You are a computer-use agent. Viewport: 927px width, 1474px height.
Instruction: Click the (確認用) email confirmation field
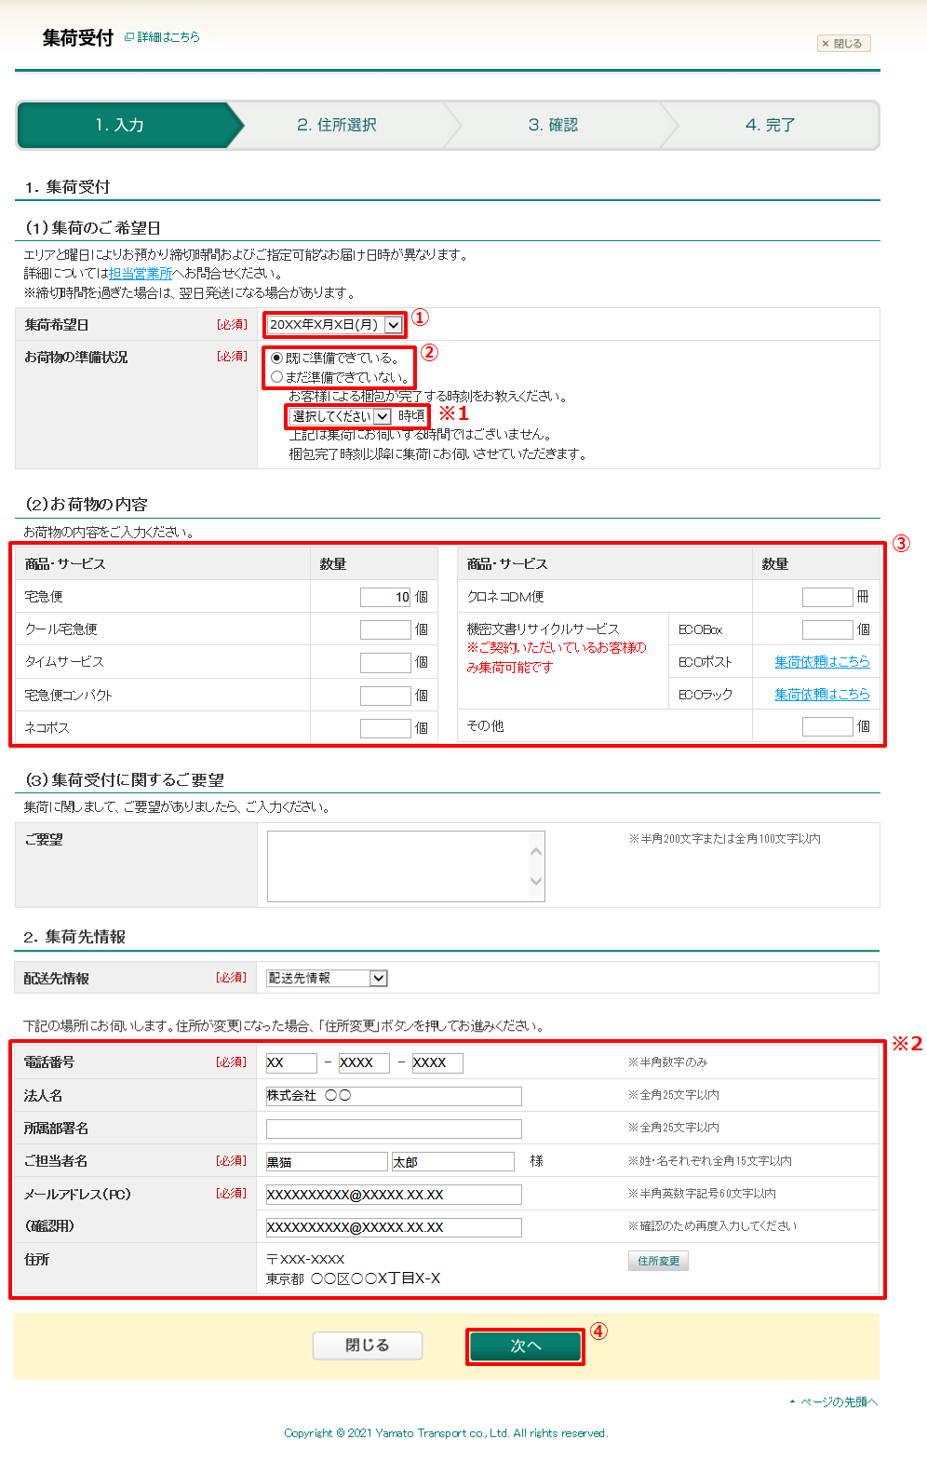(394, 1227)
